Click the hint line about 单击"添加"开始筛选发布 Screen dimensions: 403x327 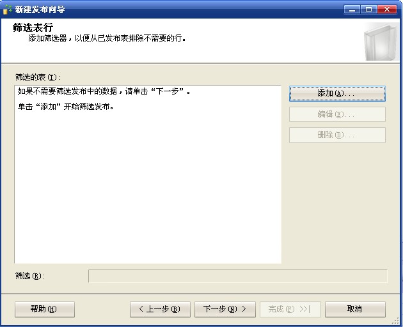click(x=66, y=106)
